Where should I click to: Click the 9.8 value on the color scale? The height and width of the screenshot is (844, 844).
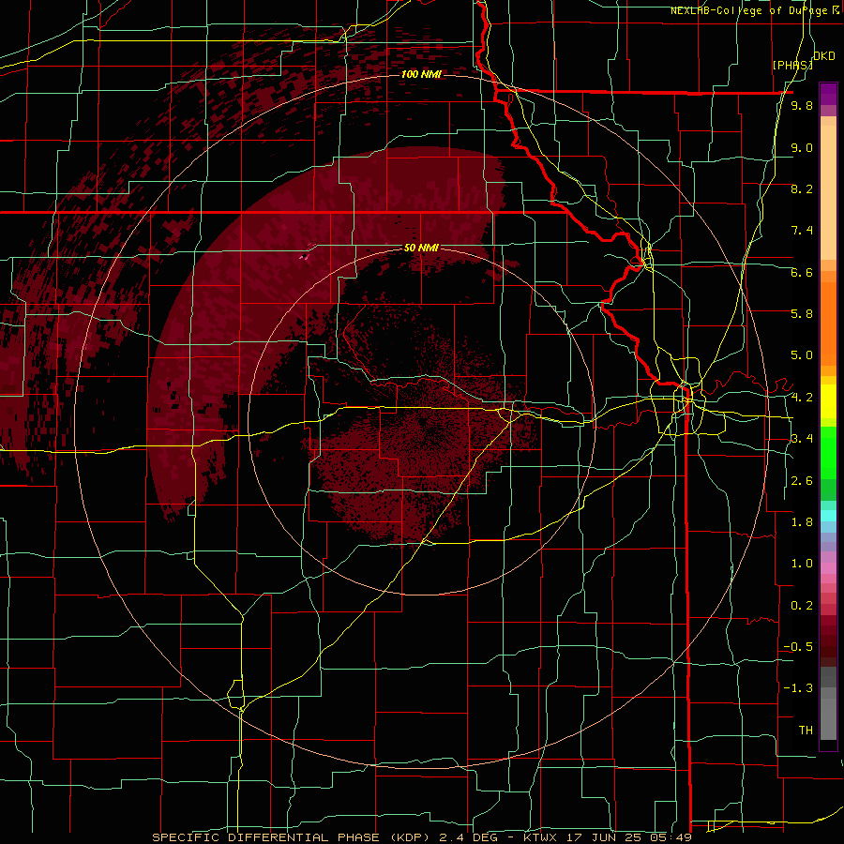click(x=802, y=105)
